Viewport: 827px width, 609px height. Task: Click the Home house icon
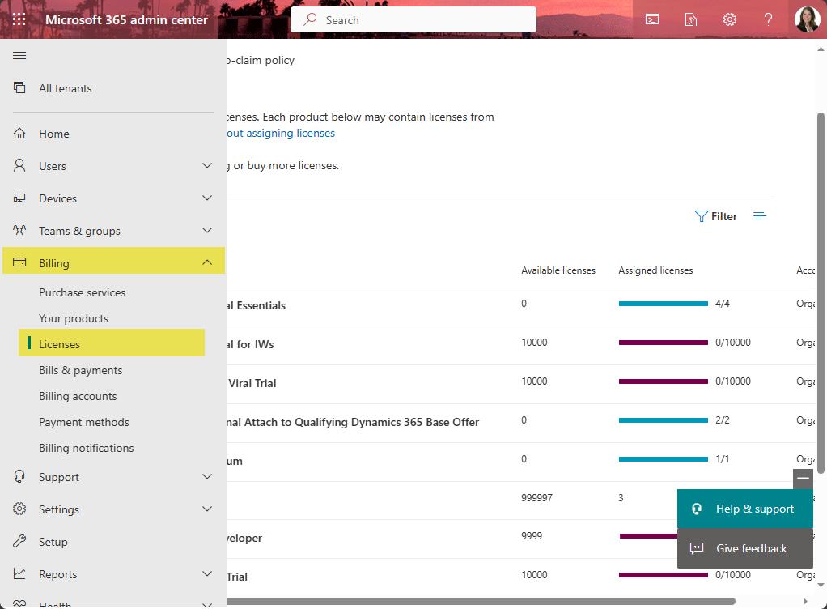[x=19, y=133]
